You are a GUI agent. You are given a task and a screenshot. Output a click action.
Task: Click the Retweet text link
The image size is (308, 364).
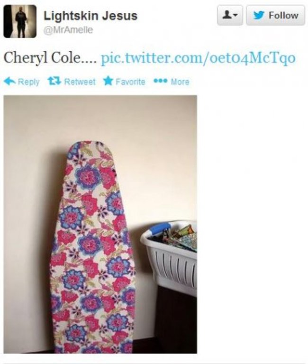tap(80, 82)
